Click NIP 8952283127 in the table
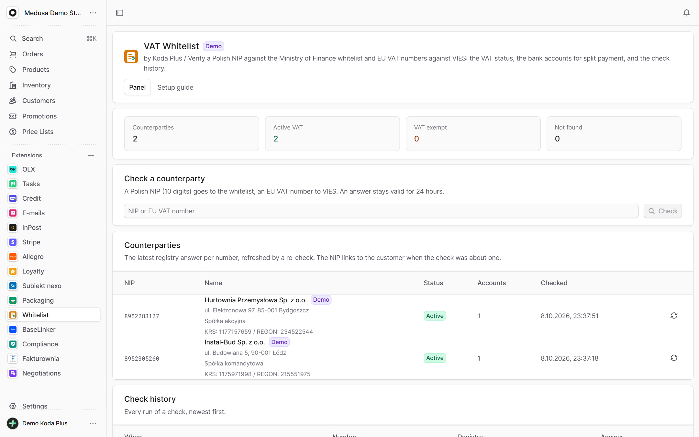The height and width of the screenshot is (437, 699). 142,316
